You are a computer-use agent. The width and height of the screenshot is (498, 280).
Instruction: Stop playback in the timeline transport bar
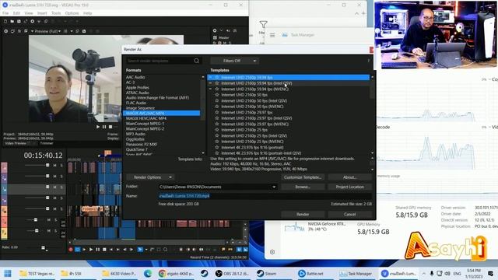tap(104, 250)
